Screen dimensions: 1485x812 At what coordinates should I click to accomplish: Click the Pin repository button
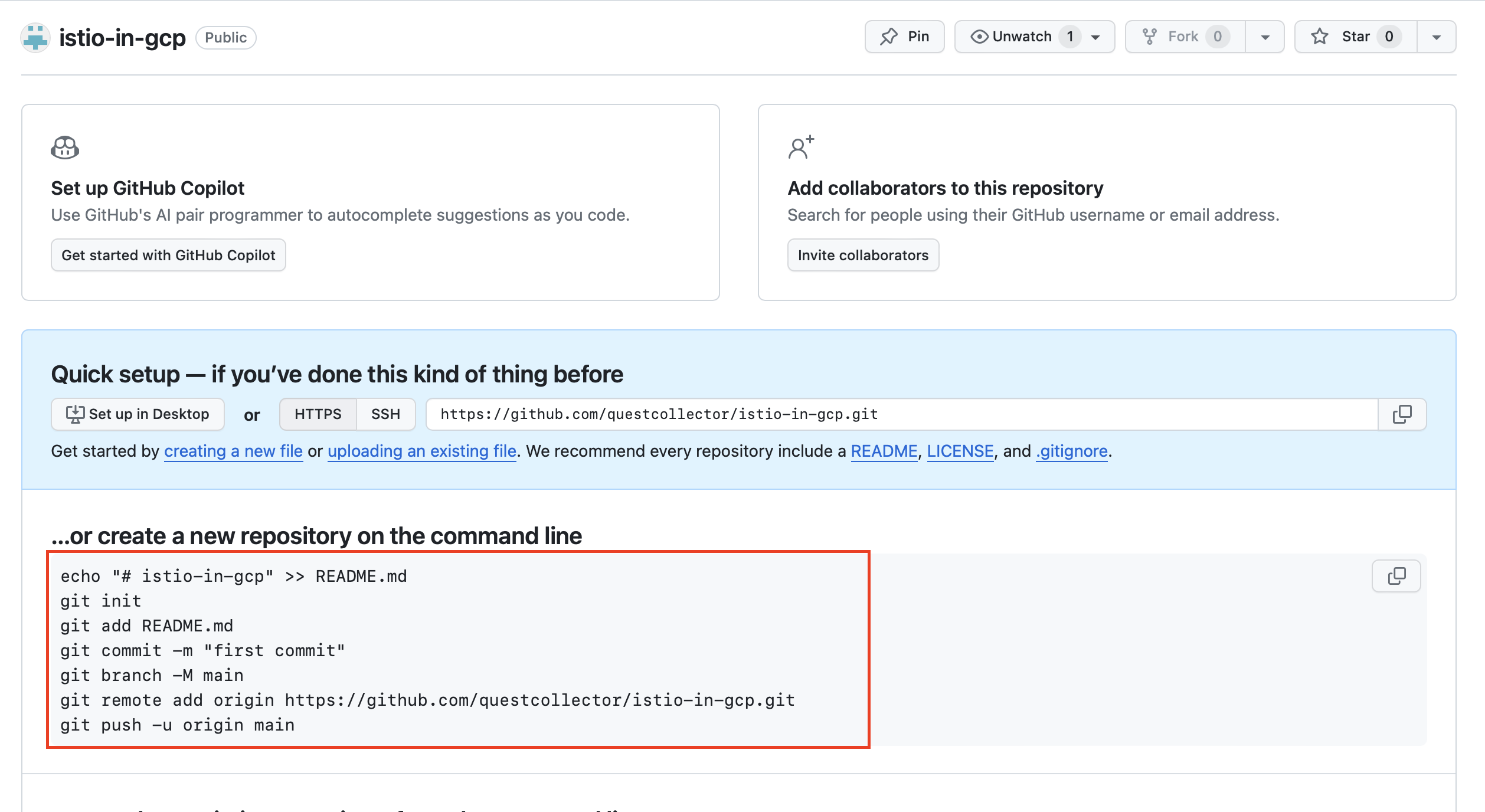pyautogui.click(x=904, y=37)
